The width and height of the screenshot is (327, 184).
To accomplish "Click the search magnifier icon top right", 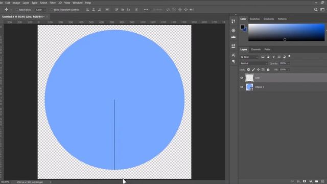I will click(x=316, y=10).
